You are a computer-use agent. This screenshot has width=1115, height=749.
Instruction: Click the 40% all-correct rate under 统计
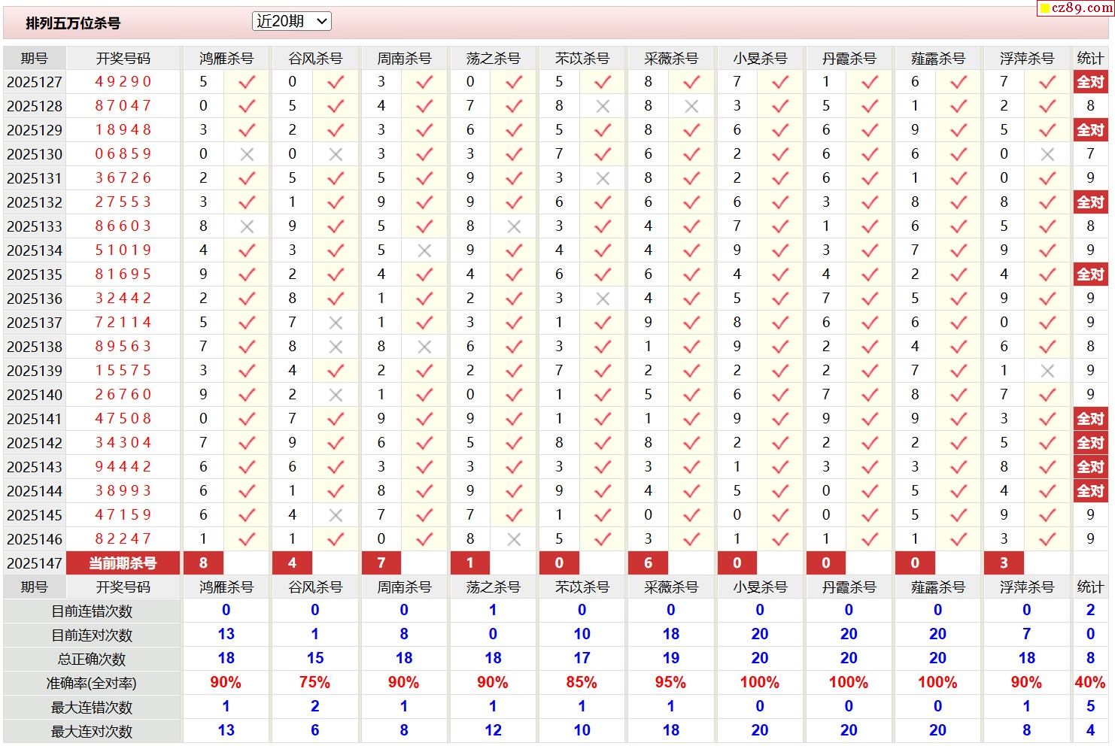(x=1090, y=683)
